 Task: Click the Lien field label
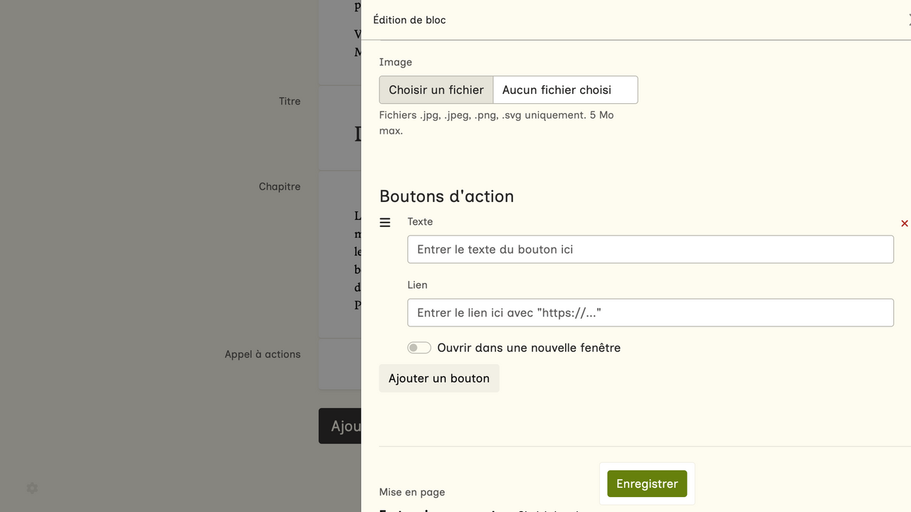point(417,285)
